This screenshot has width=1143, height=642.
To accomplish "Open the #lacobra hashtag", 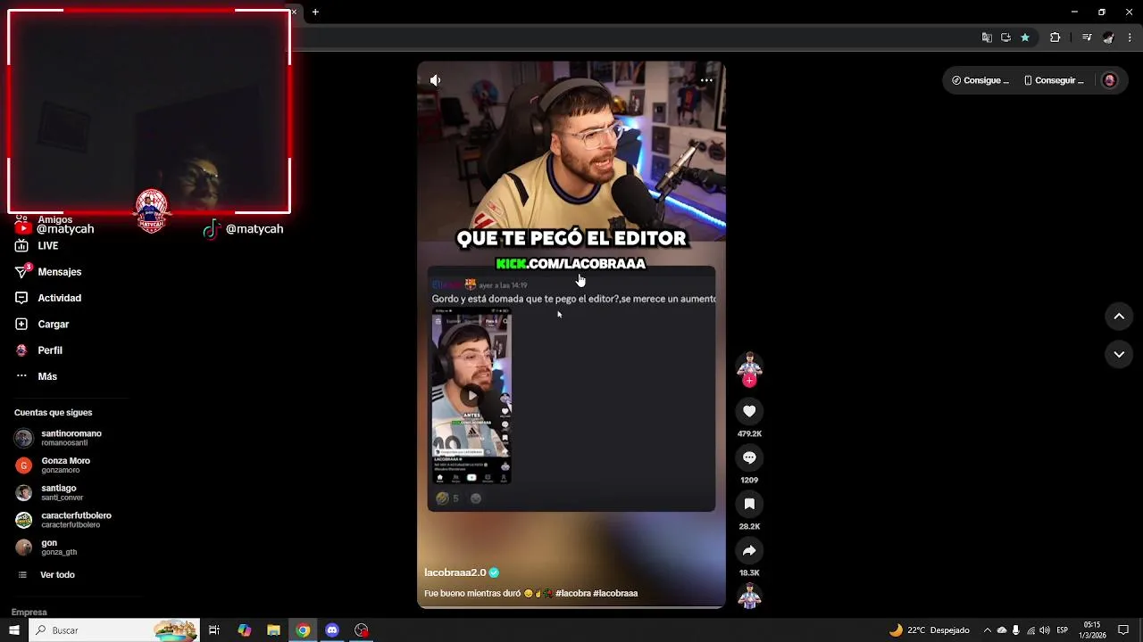I will point(572,593).
